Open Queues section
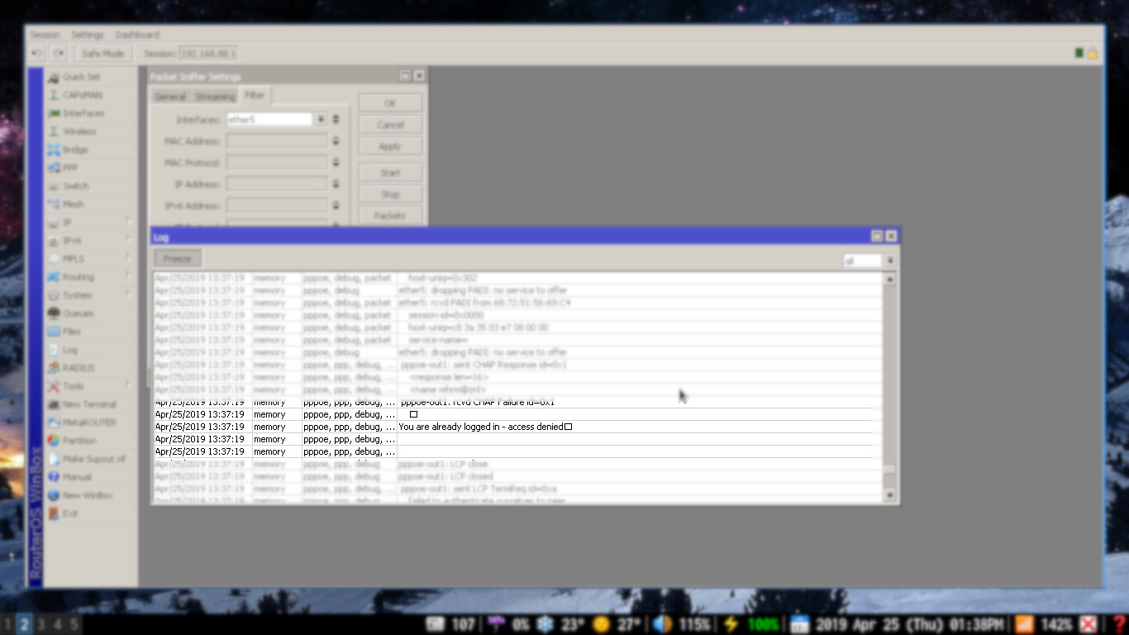The height and width of the screenshot is (635, 1129). [x=79, y=313]
